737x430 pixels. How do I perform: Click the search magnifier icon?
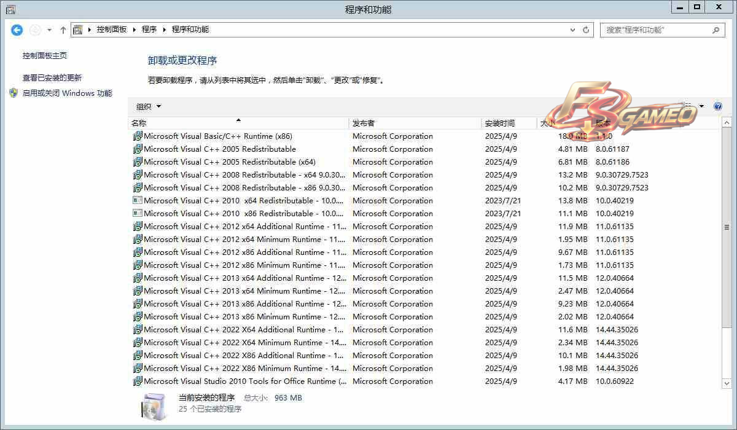pyautogui.click(x=716, y=29)
